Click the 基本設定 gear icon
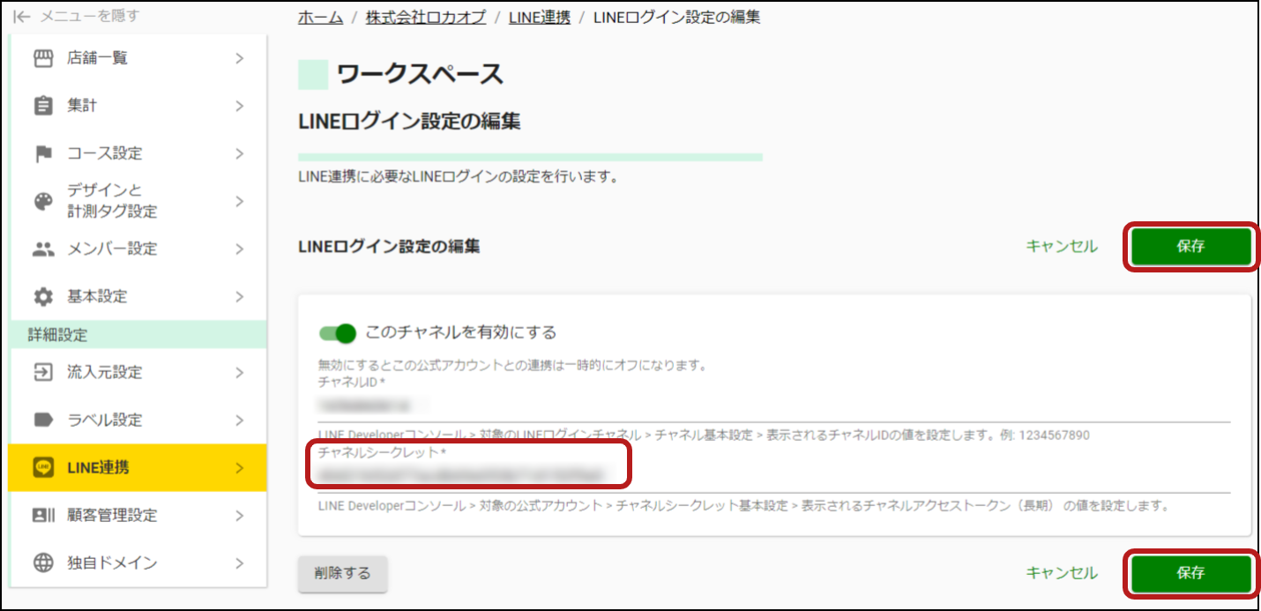The height and width of the screenshot is (611, 1261). 43,296
